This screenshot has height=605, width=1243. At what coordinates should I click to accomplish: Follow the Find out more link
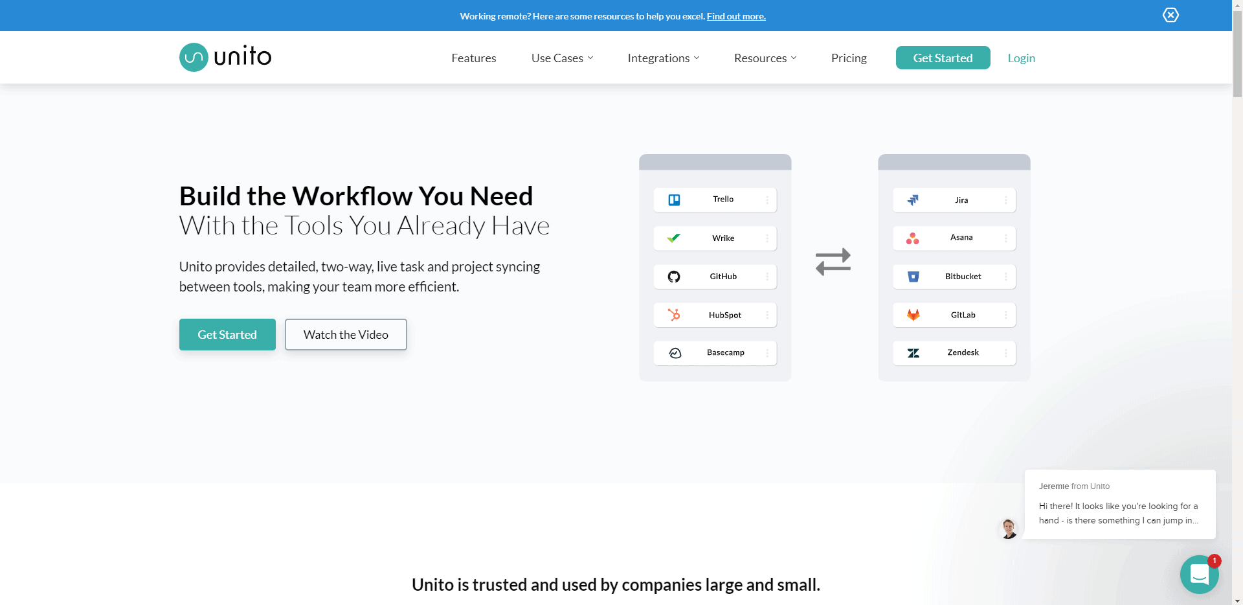click(736, 16)
